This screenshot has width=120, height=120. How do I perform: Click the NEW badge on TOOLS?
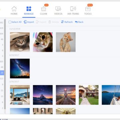coord(90,5)
